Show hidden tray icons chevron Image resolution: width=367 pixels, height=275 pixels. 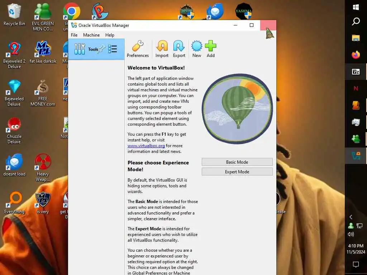coord(351,217)
